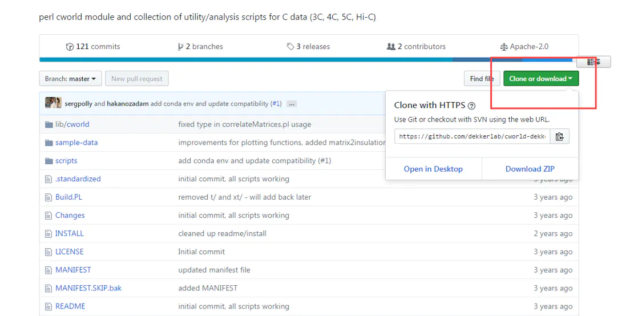
Task: Open the README file
Action: click(70, 306)
